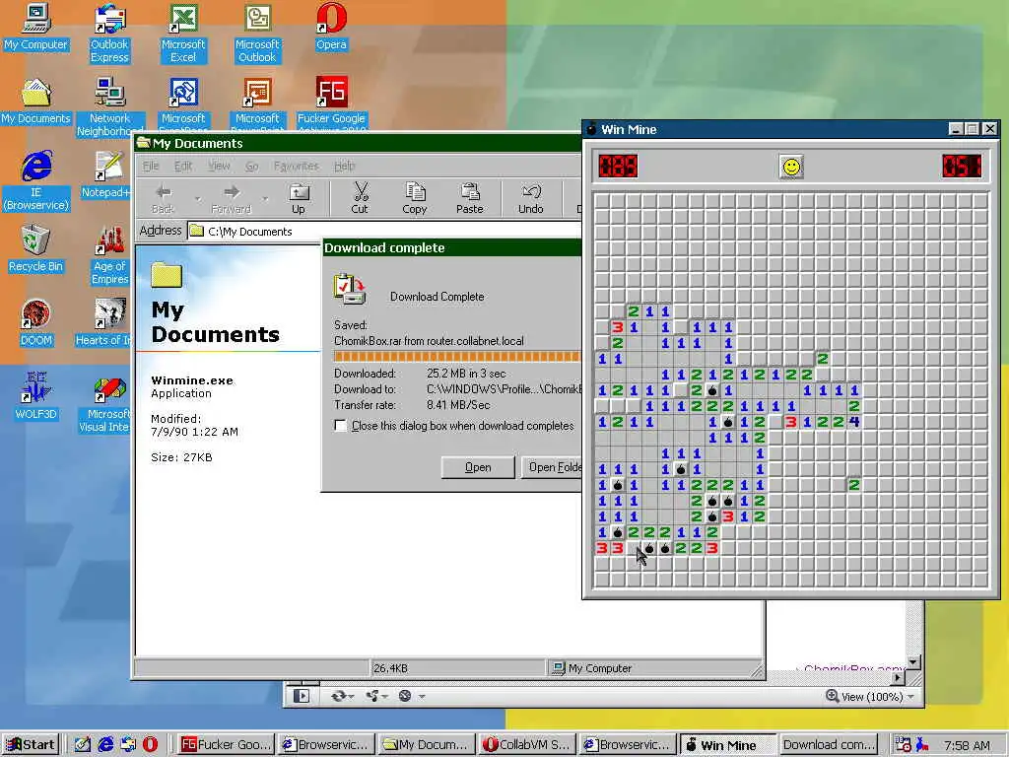1009x757 pixels.
Task: Click the Start button
Action: coord(31,745)
